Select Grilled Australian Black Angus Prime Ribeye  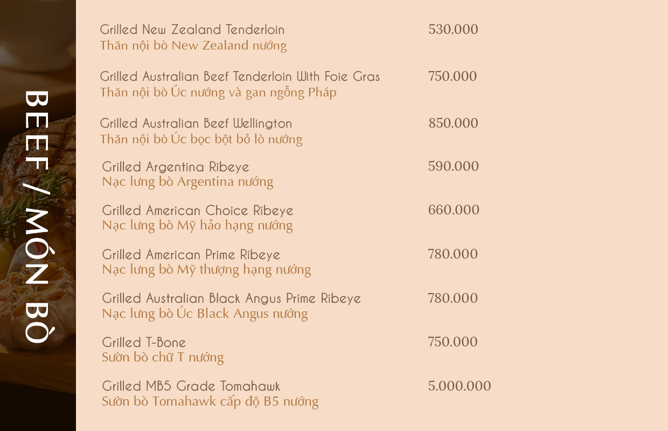coord(232,298)
